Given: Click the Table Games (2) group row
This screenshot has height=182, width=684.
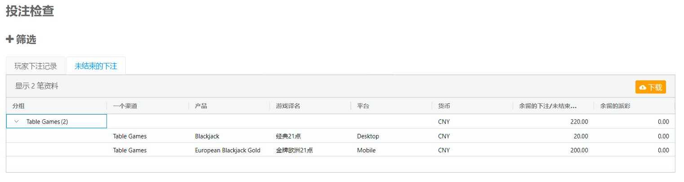Looking at the screenshot, I should pyautogui.click(x=47, y=121).
